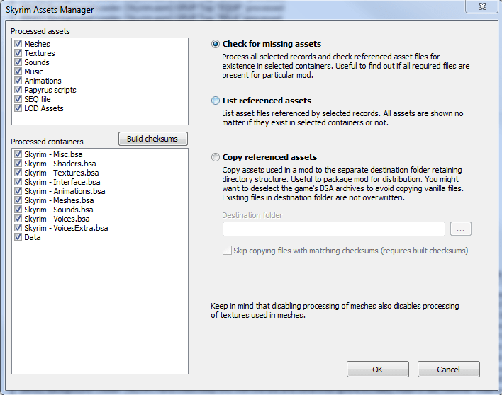Image resolution: width=502 pixels, height=395 pixels.
Task: Toggle Skyrim - Meshes.bsa checkbox
Action: 18,200
